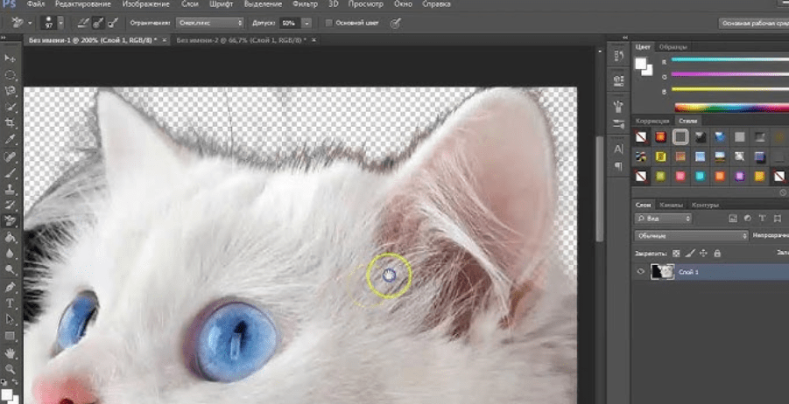This screenshot has width=789, height=404.
Task: Adjust the R color slider
Action: 730,61
